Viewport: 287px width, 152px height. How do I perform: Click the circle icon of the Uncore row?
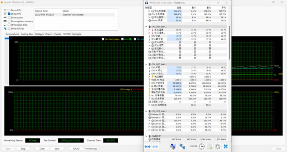150,20
